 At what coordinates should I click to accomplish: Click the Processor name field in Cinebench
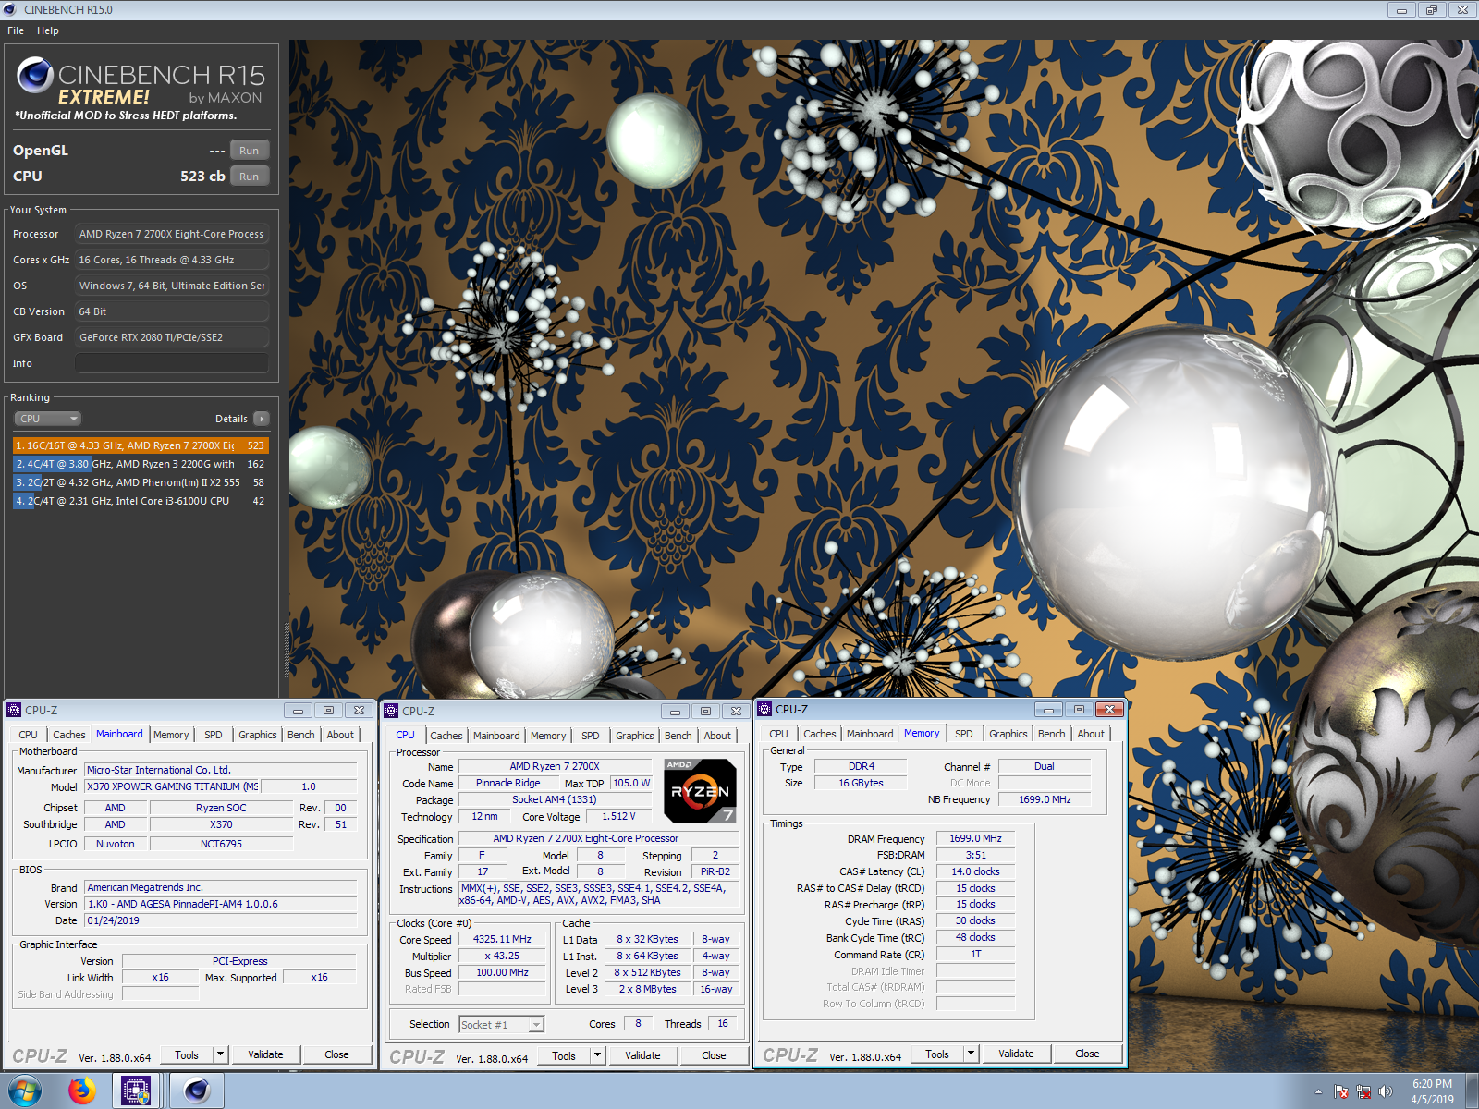point(172,234)
